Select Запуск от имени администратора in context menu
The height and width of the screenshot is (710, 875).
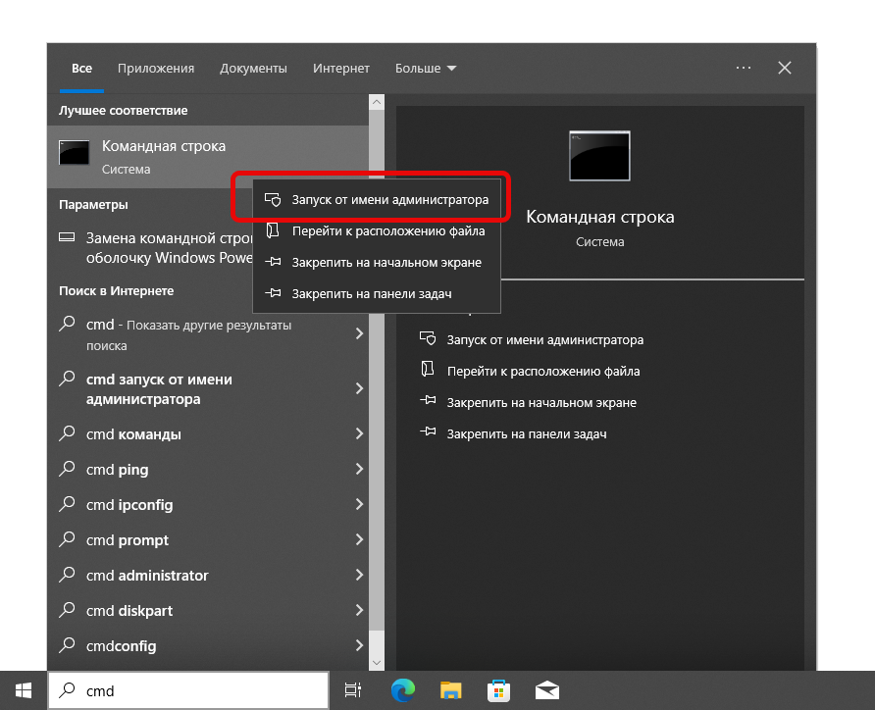pyautogui.click(x=389, y=199)
